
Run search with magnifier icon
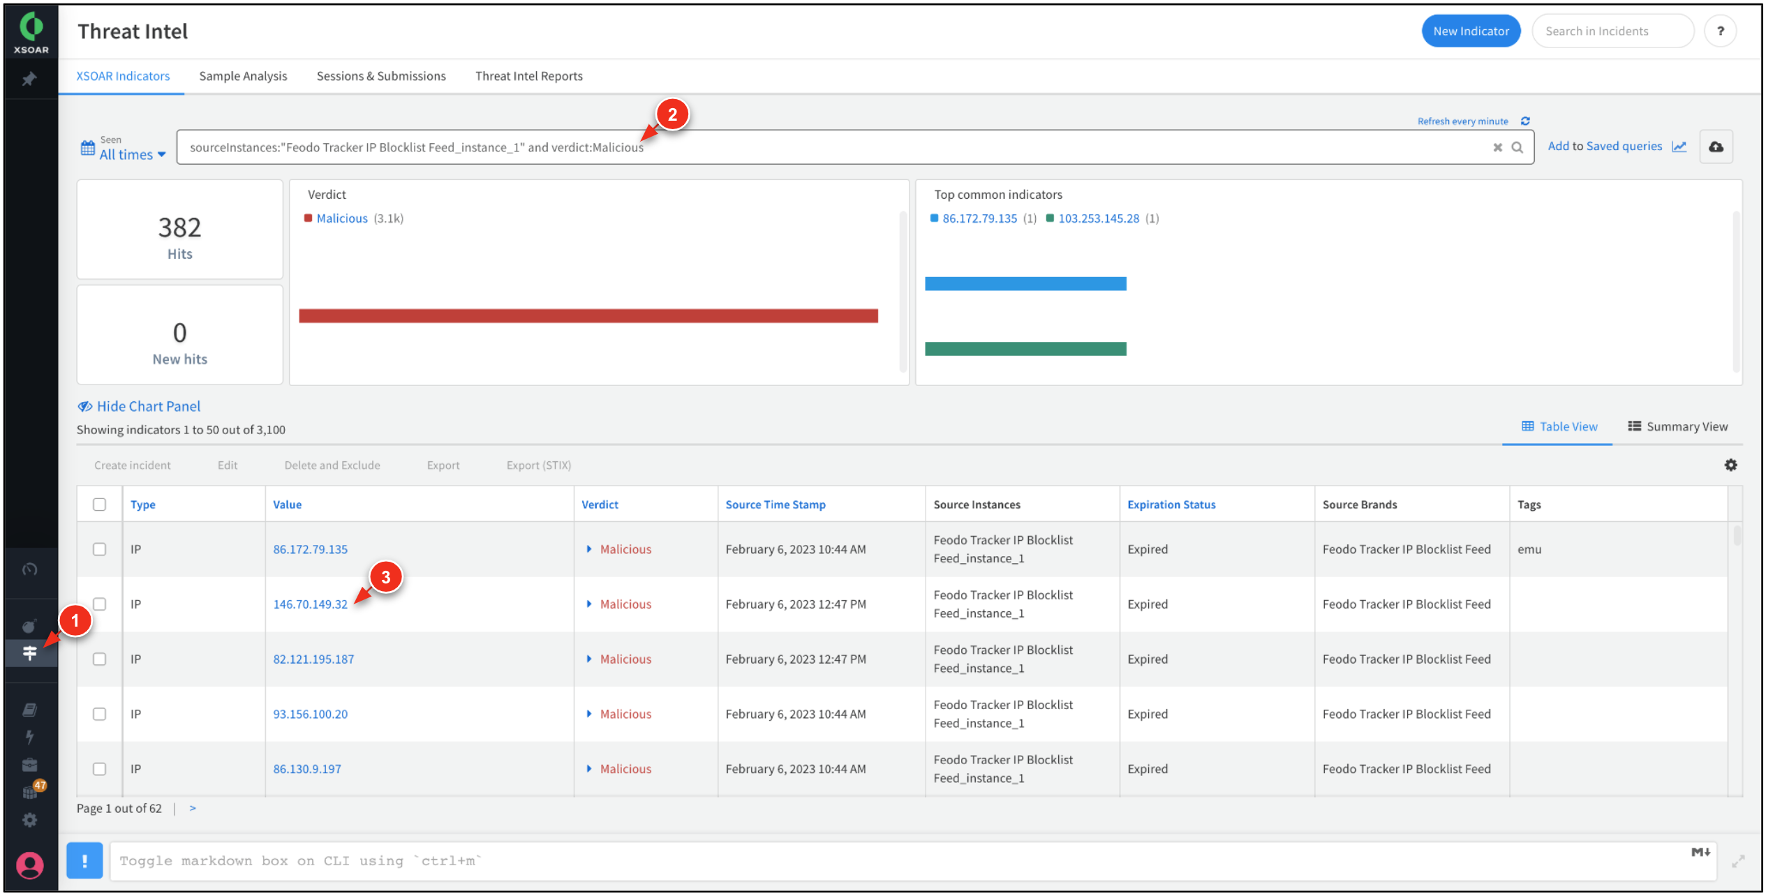point(1517,147)
